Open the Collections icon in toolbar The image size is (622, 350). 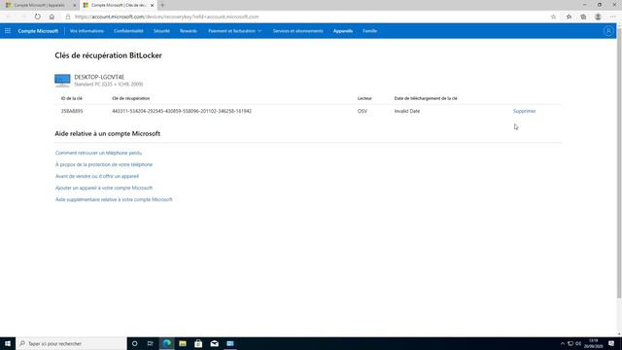pyautogui.click(x=583, y=17)
